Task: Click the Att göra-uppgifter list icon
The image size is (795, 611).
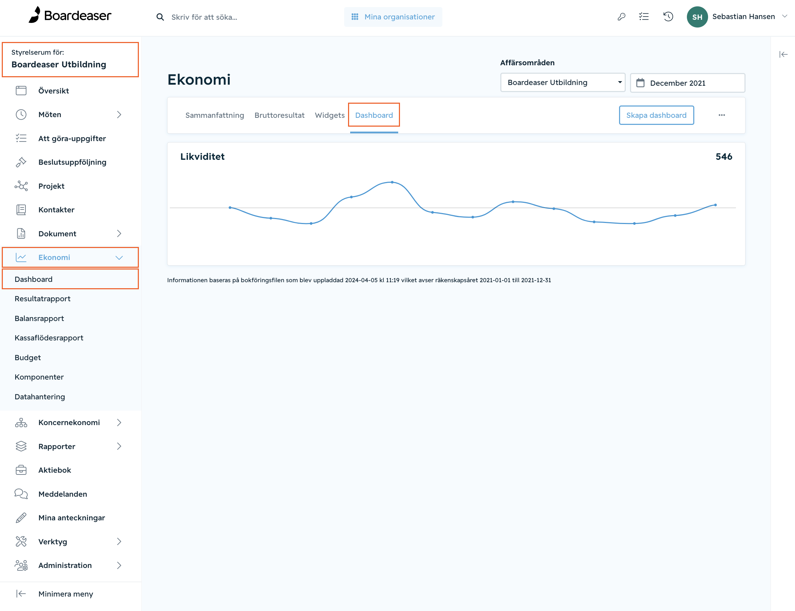Action: coord(21,138)
